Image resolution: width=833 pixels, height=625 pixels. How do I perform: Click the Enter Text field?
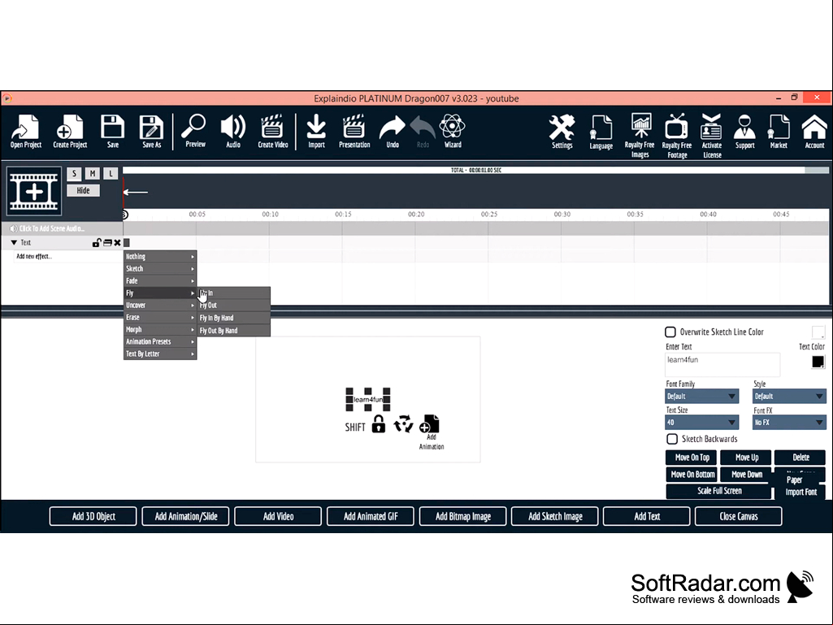(722, 365)
